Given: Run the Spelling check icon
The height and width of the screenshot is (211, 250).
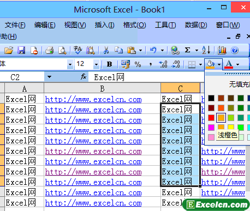Looking at the screenshot, I should click(x=78, y=50).
